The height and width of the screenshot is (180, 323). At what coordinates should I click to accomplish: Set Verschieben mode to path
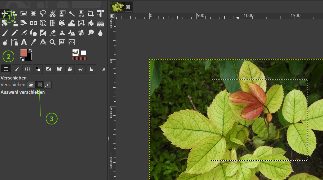(x=48, y=85)
